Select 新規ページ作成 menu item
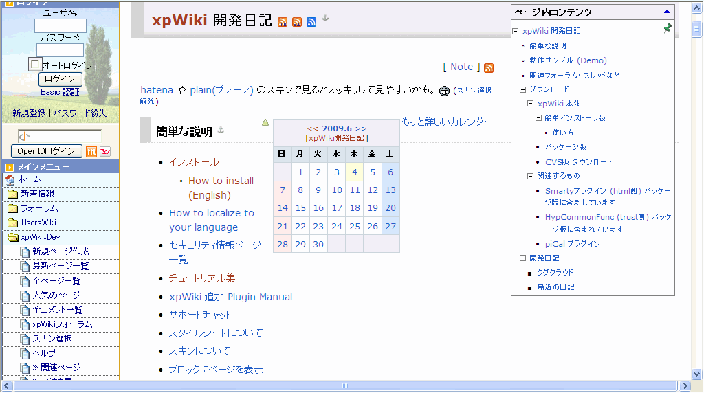 (60, 251)
